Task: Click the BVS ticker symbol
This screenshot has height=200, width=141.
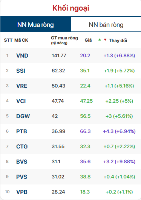Action: tap(22, 162)
